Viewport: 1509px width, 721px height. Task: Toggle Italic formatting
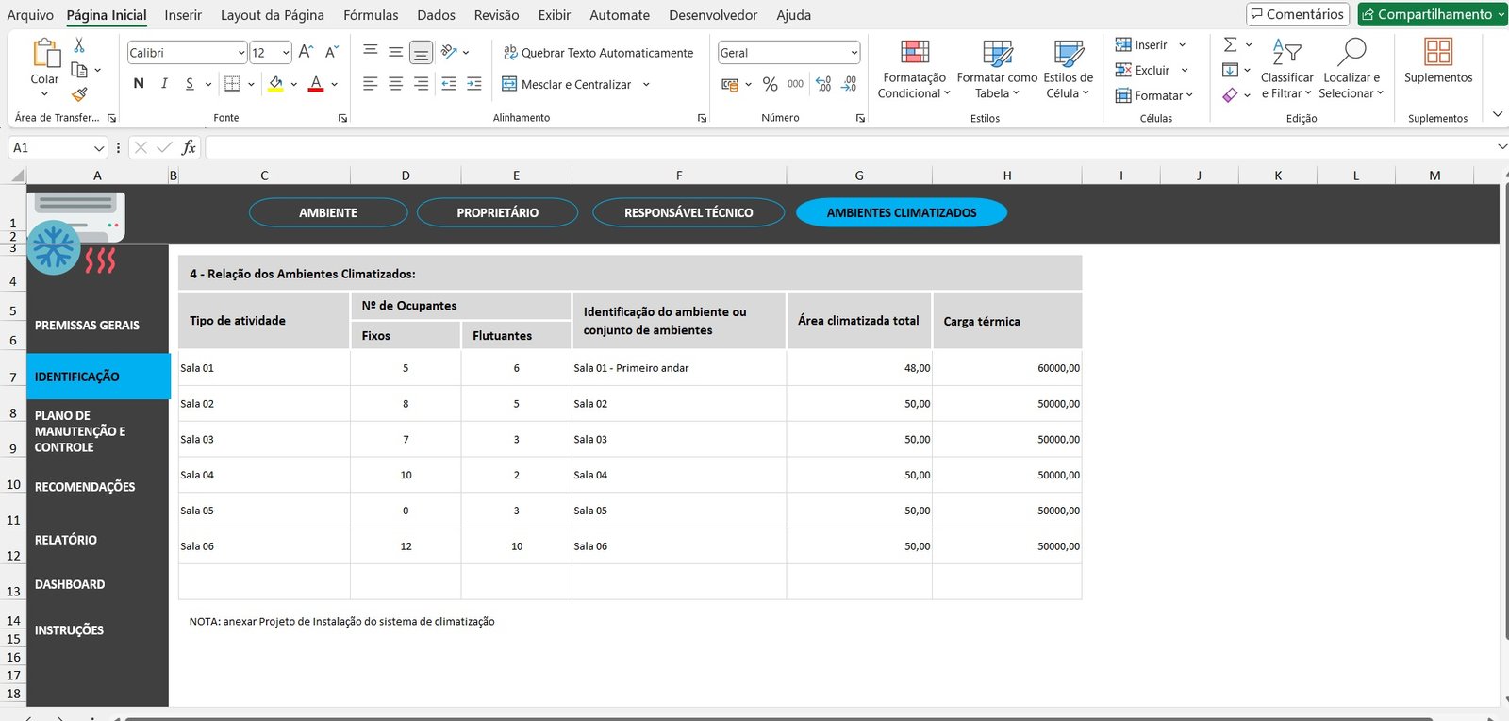coord(164,84)
